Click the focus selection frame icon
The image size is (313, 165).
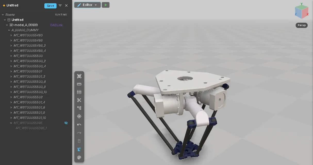pyautogui.click(x=79, y=76)
